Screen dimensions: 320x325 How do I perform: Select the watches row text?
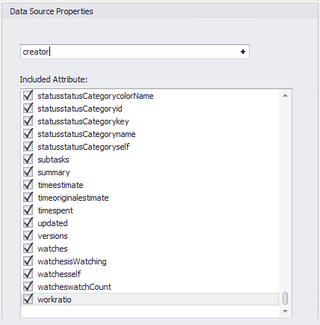[x=52, y=249]
